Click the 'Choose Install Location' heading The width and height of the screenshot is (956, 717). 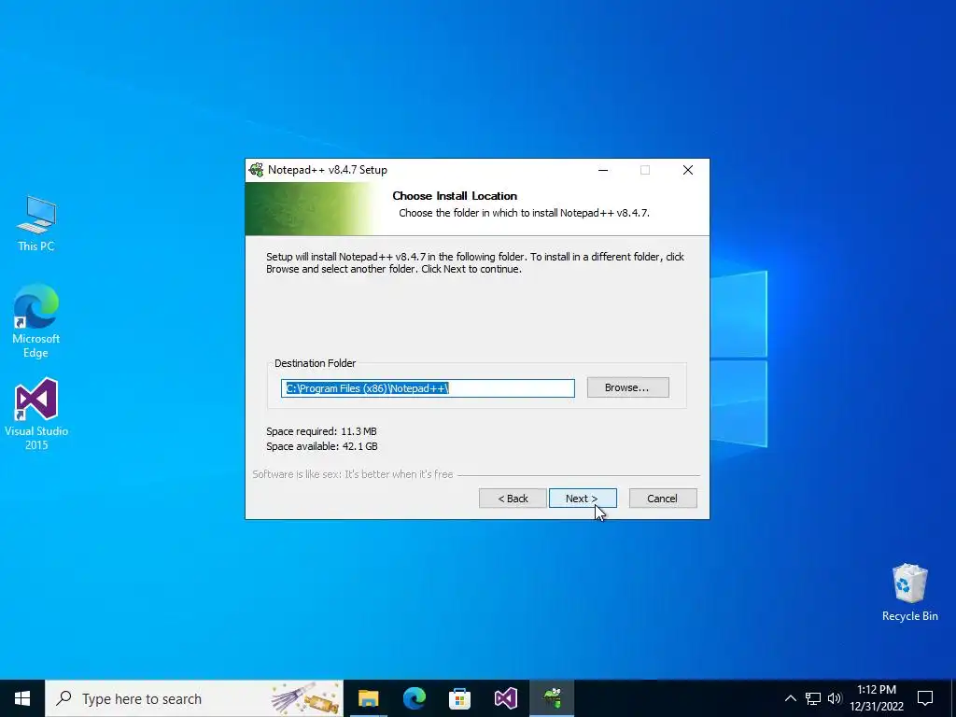[455, 196]
